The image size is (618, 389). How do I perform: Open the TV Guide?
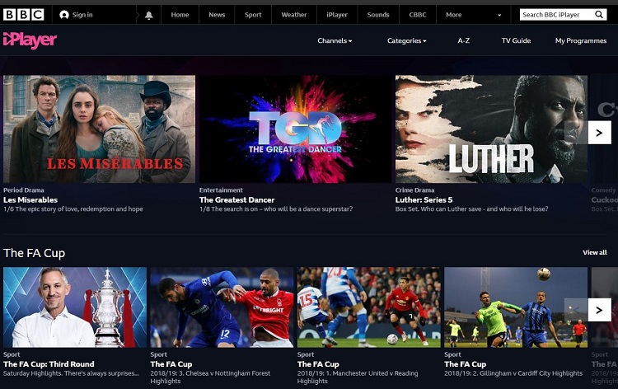tap(516, 40)
